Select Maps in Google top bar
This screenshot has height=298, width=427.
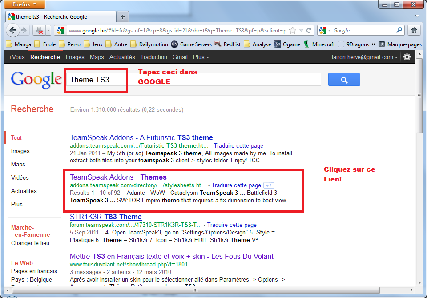pos(97,57)
